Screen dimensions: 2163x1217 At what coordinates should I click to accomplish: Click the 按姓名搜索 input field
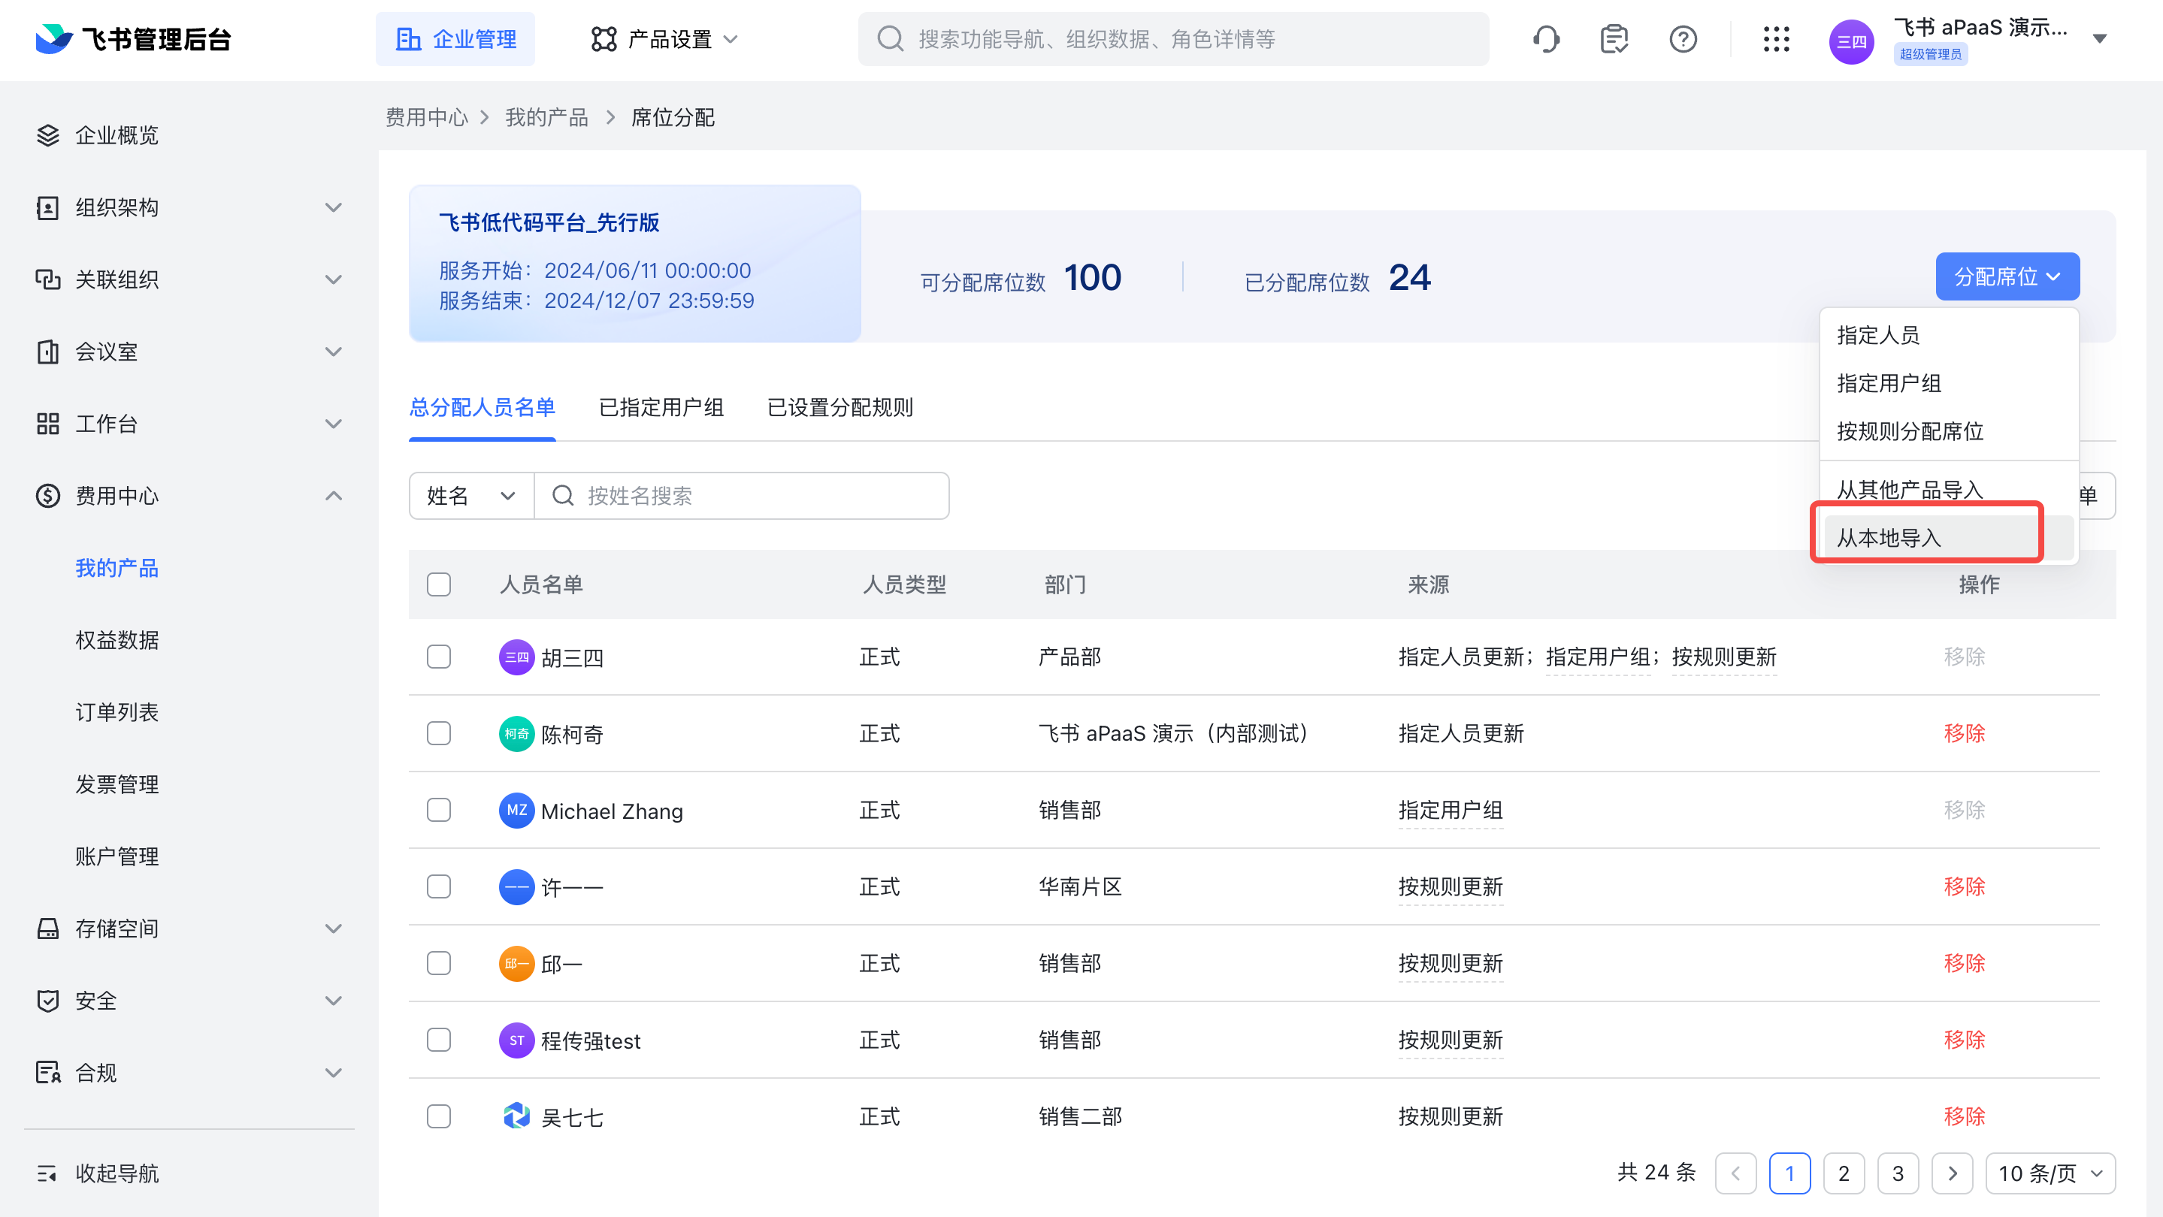tap(743, 496)
